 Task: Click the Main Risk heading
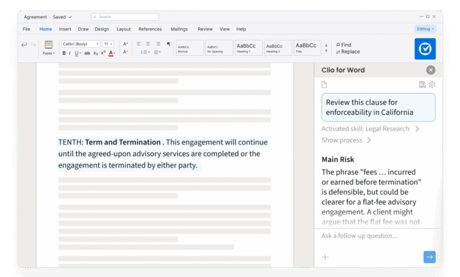pos(338,159)
